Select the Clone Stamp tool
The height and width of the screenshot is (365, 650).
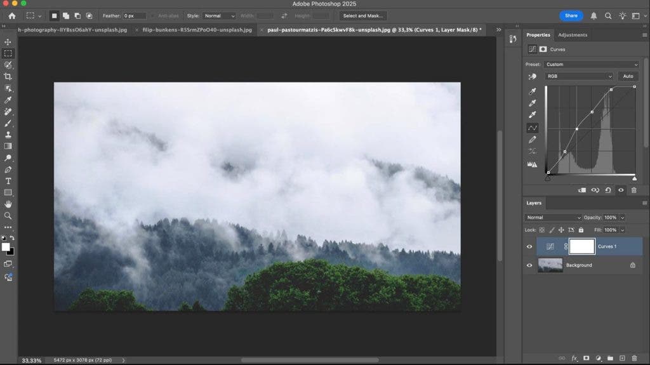pyautogui.click(x=8, y=135)
